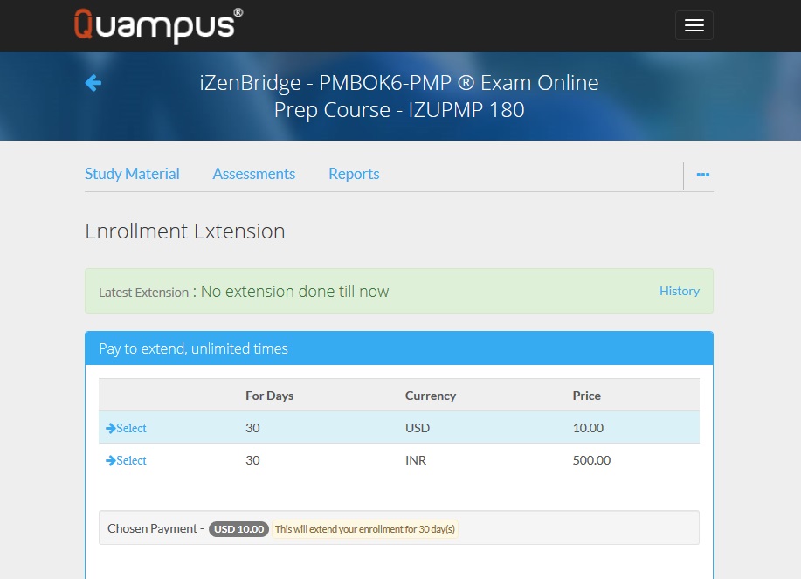Image resolution: width=801 pixels, height=579 pixels.
Task: Click arrow icon beside USD Select
Action: [111, 429]
